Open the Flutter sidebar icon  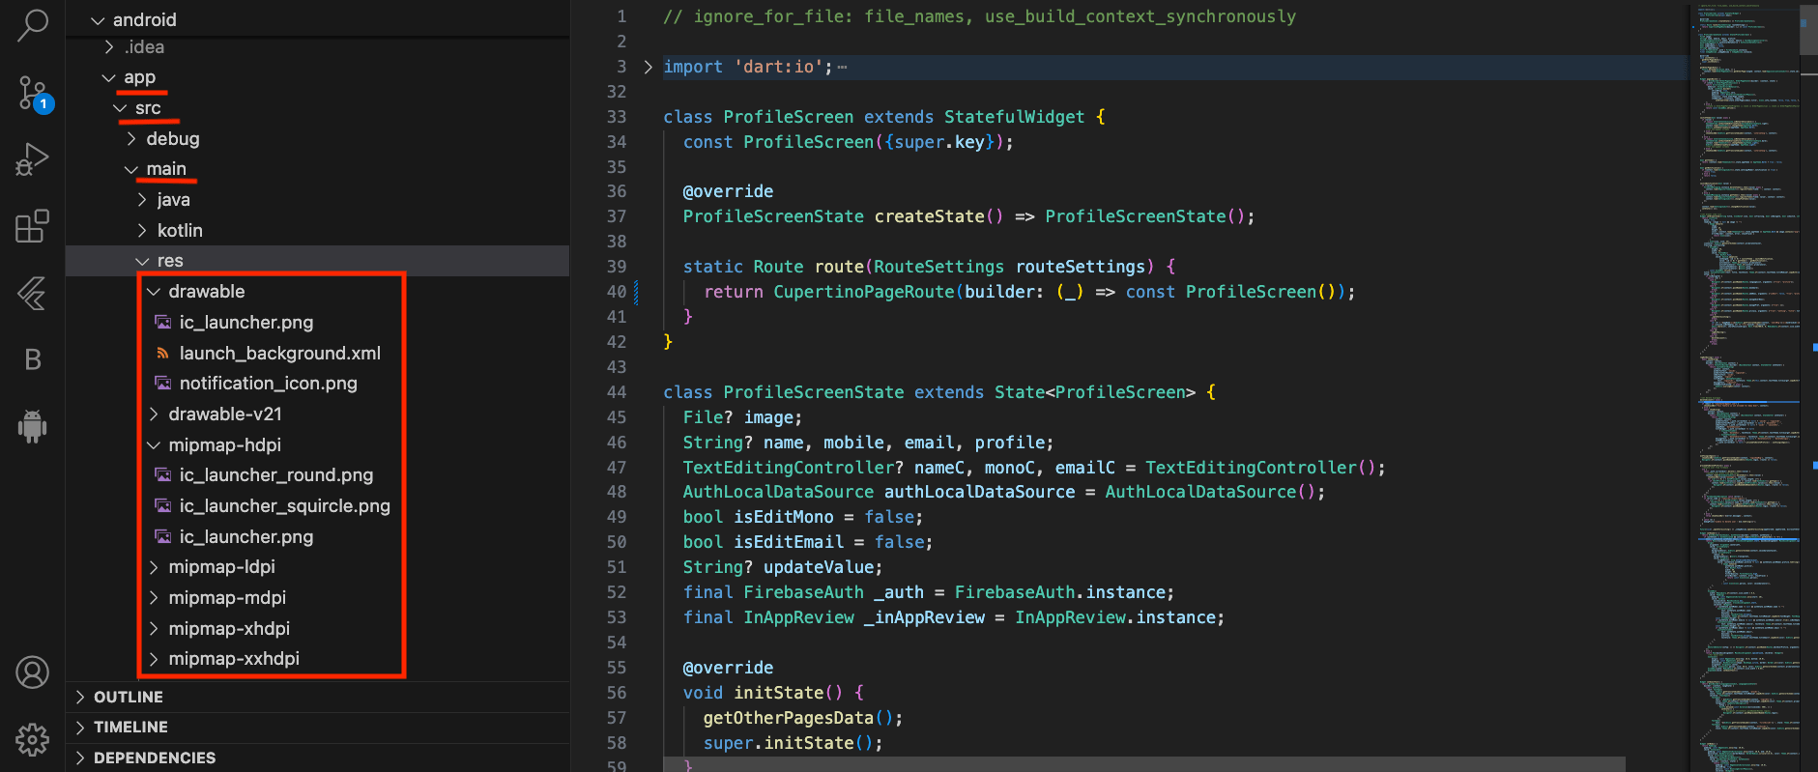33,294
